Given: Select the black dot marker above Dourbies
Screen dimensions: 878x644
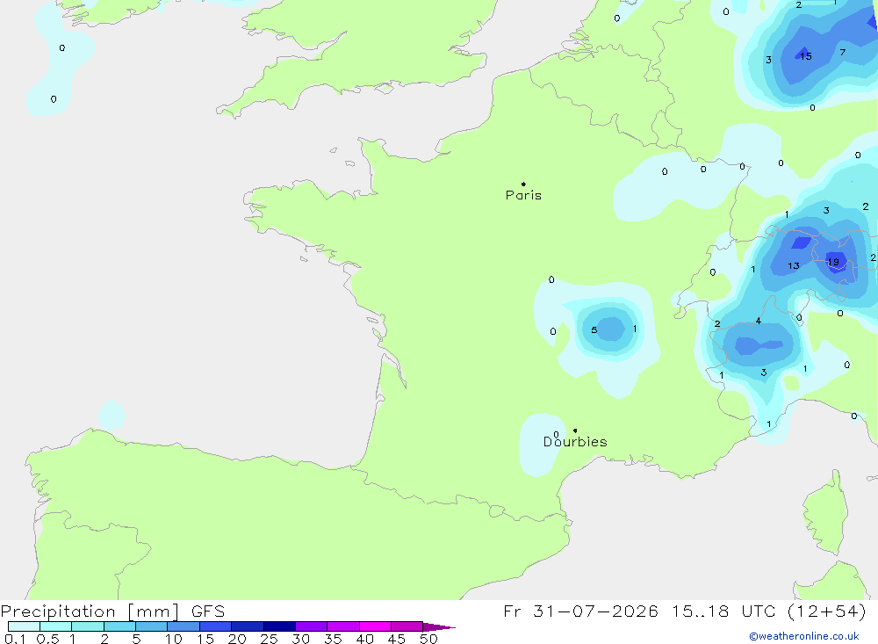Looking at the screenshot, I should pos(575,431).
